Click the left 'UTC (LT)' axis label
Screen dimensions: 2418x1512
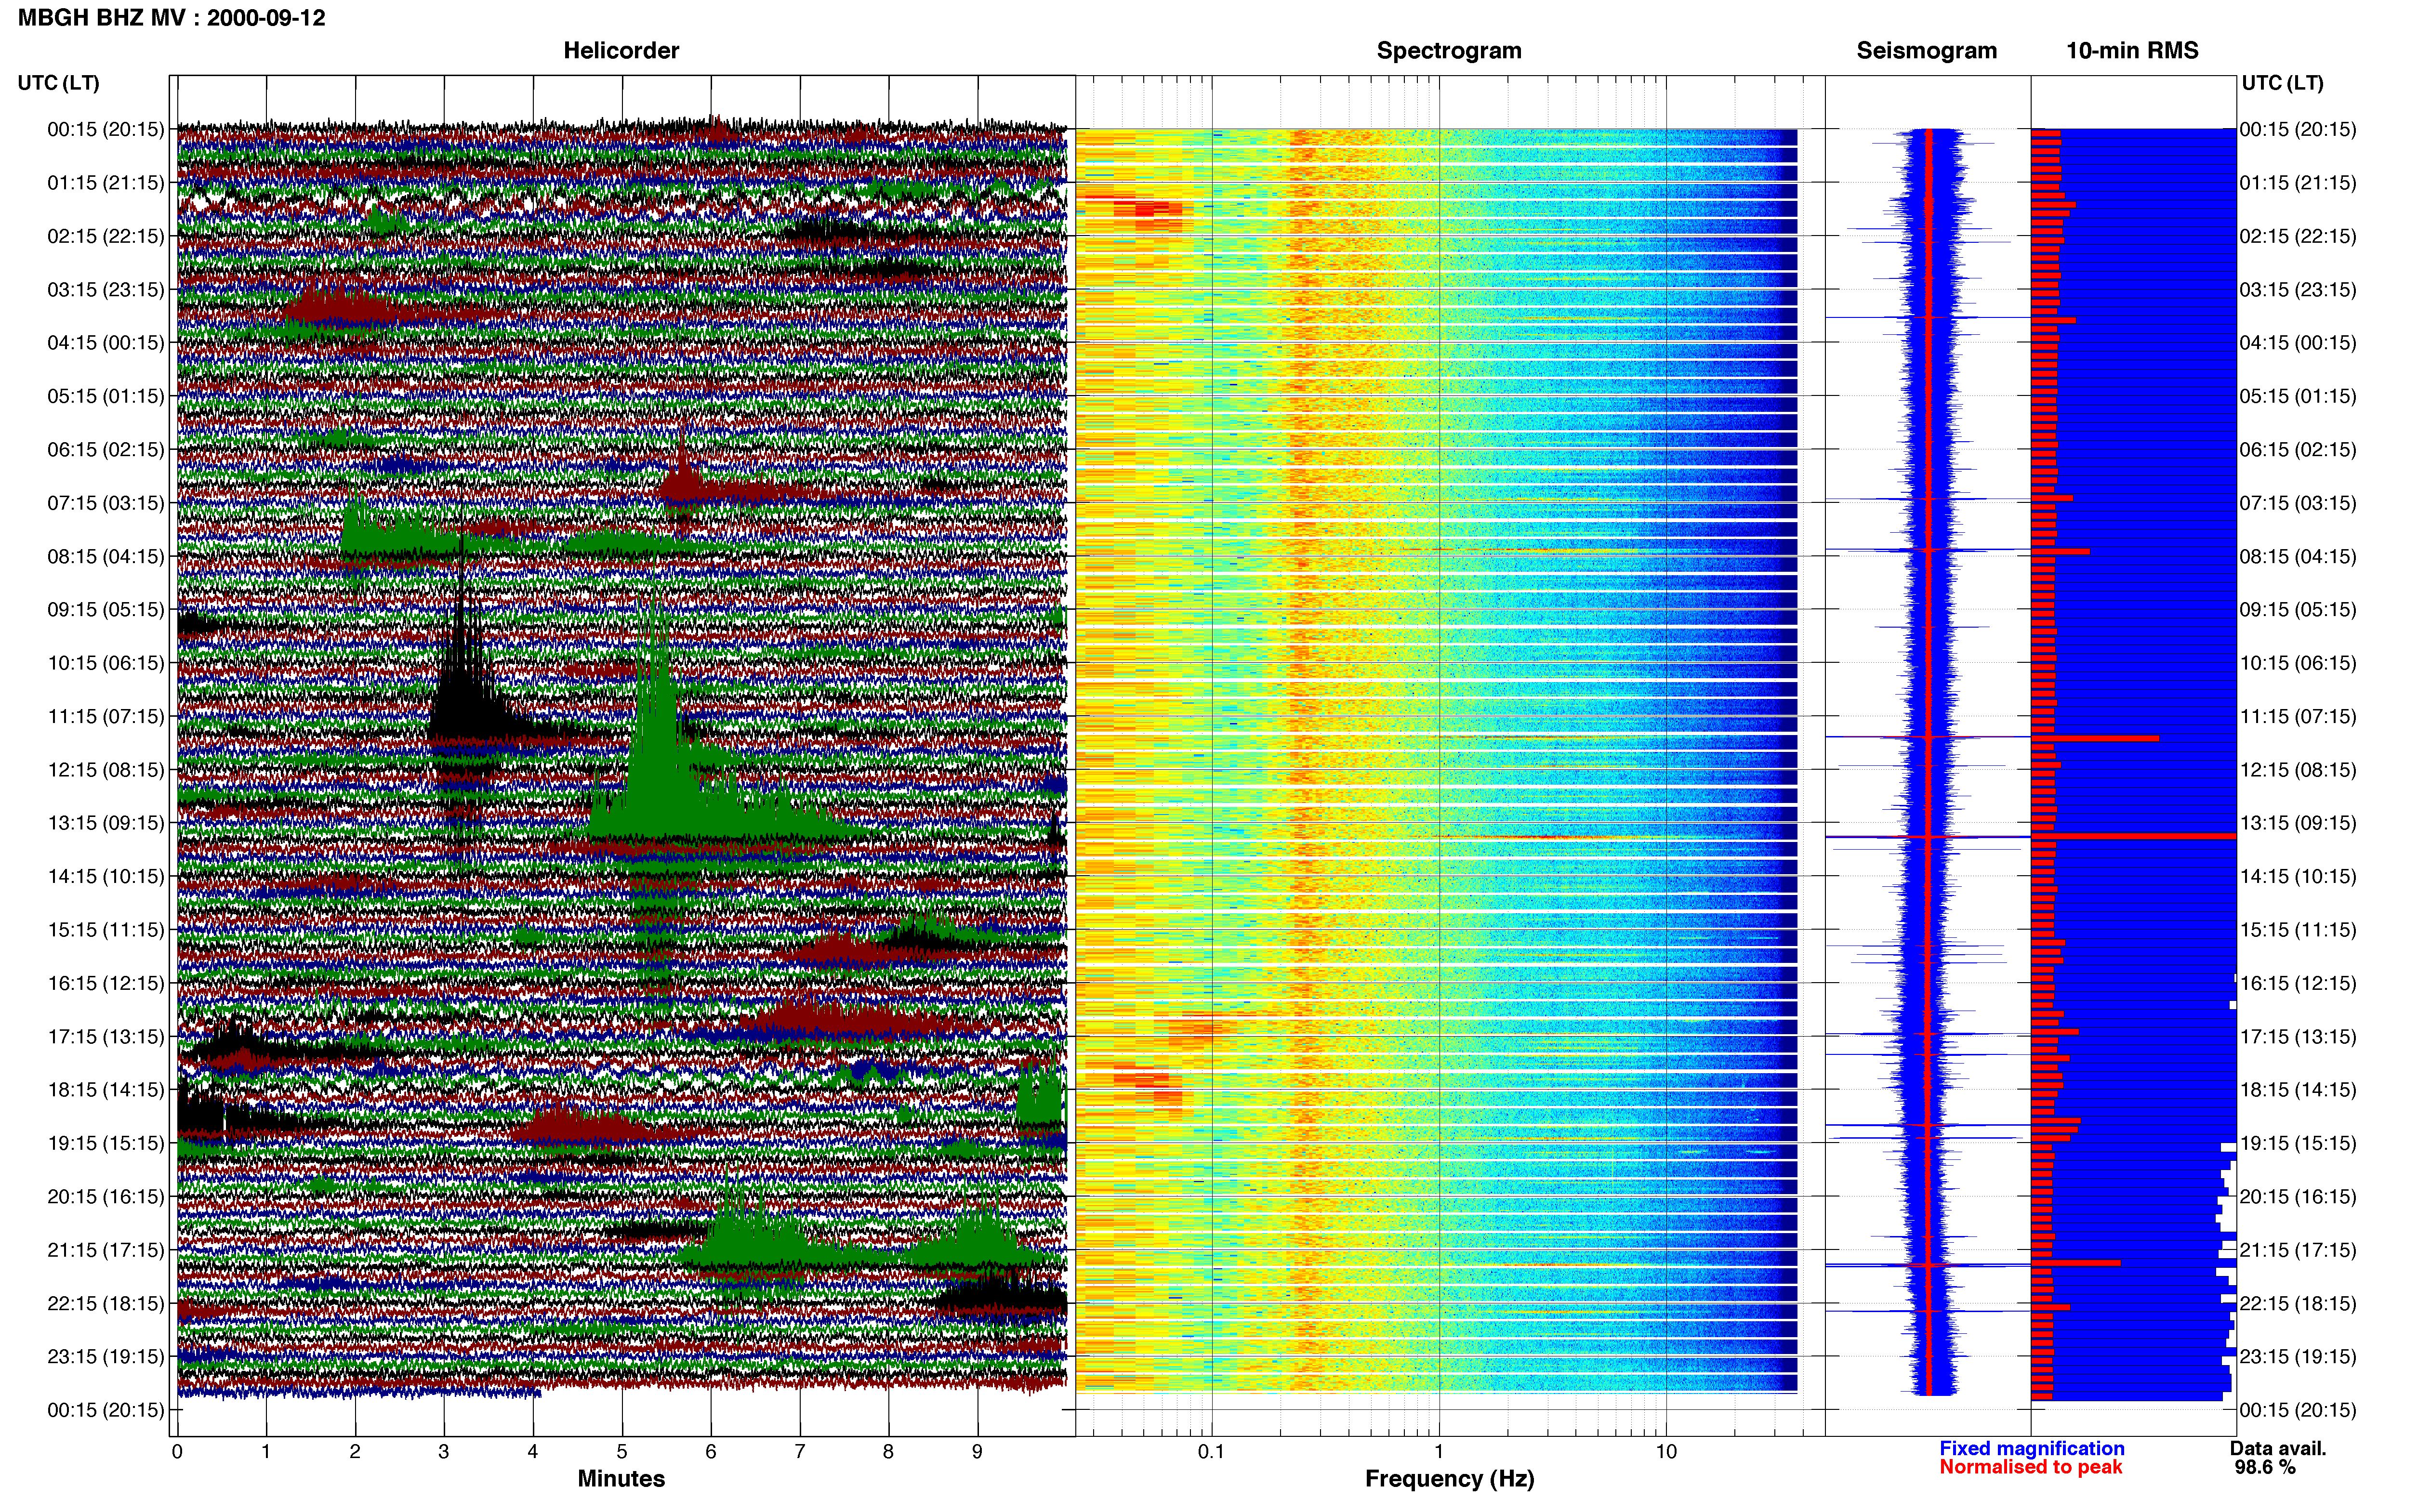click(58, 83)
